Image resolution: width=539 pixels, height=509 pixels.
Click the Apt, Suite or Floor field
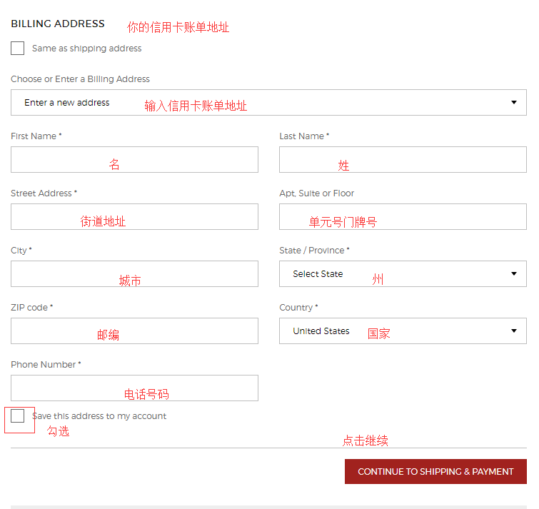(x=403, y=217)
